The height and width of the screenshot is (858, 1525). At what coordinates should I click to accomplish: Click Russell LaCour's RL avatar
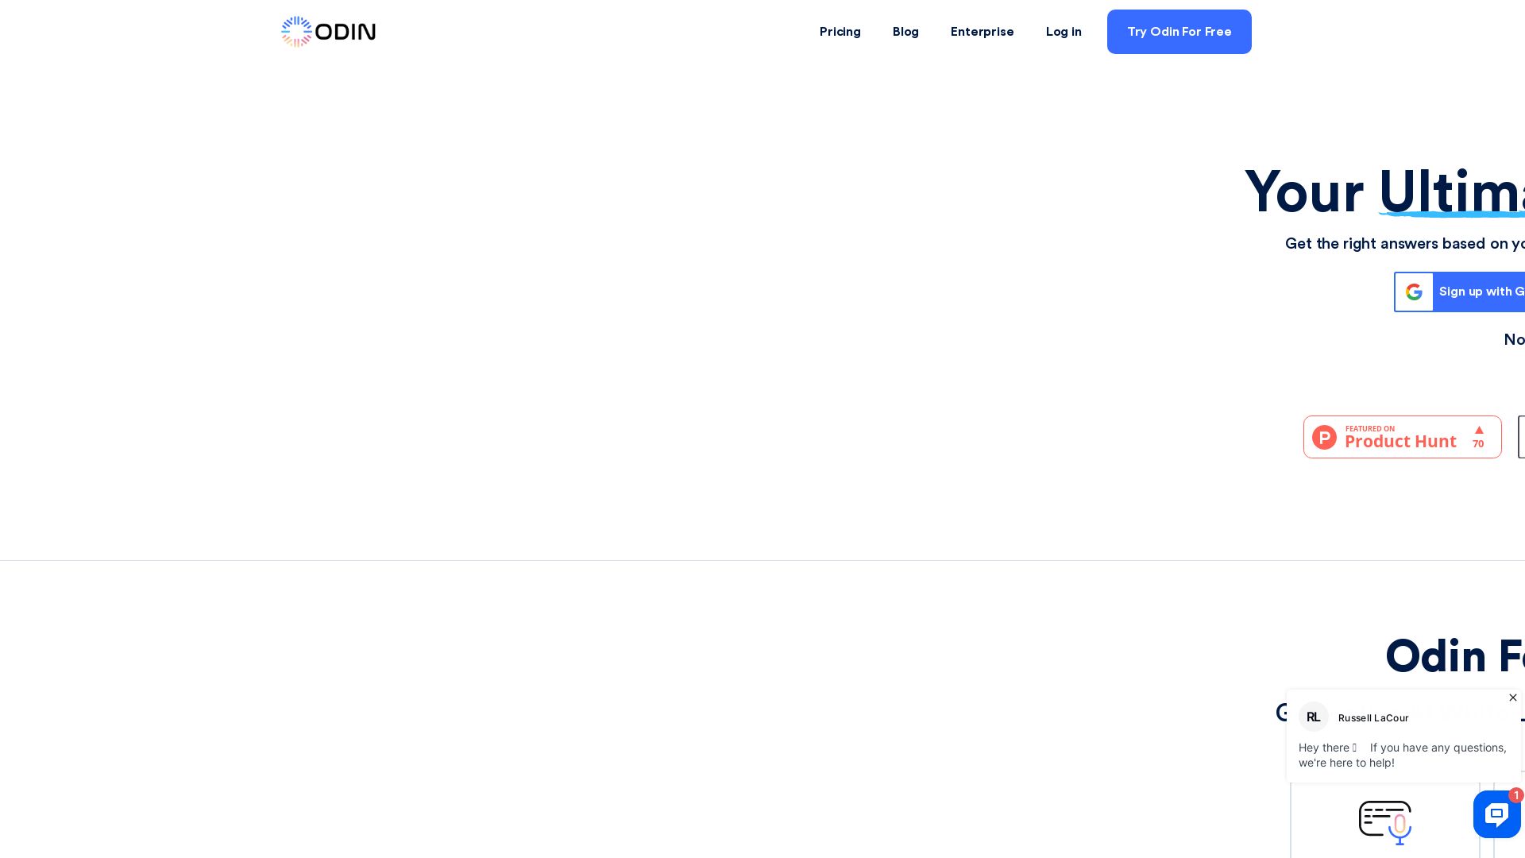1313,716
